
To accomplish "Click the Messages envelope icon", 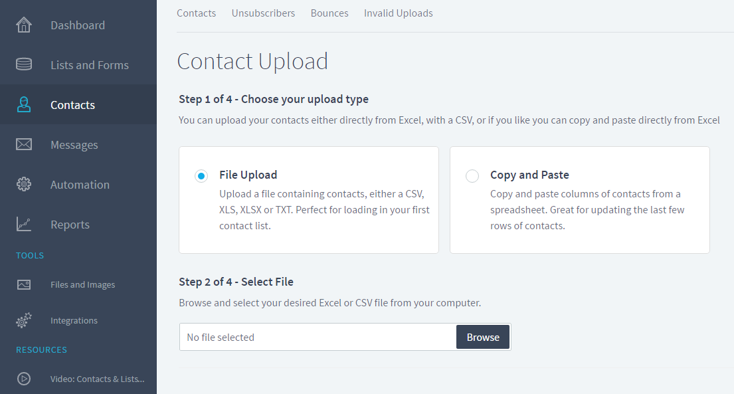I will point(24,144).
